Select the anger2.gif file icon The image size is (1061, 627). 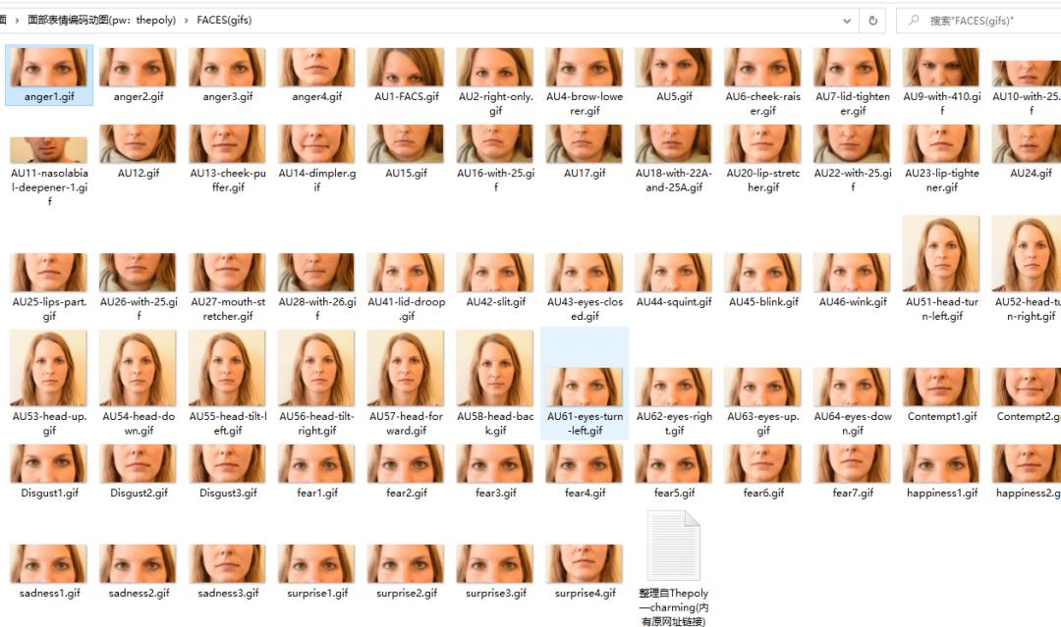[x=139, y=67]
